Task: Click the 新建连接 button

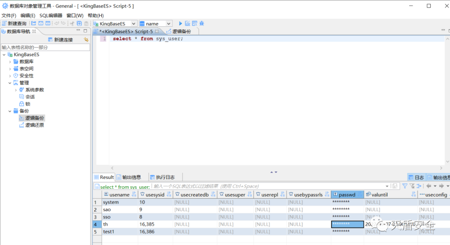Action: [60, 40]
